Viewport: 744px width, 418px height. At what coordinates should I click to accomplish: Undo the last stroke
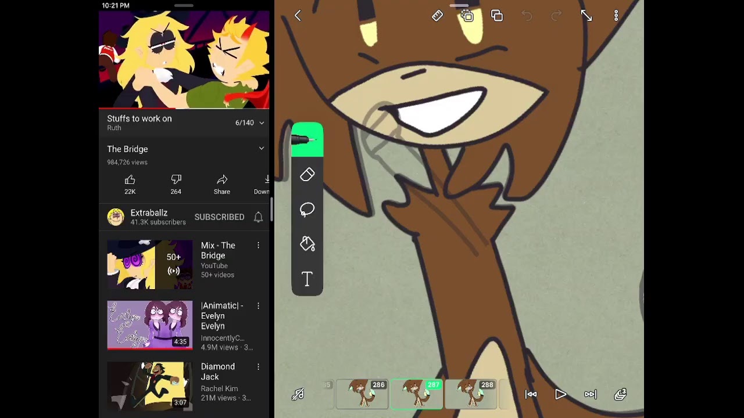[527, 16]
